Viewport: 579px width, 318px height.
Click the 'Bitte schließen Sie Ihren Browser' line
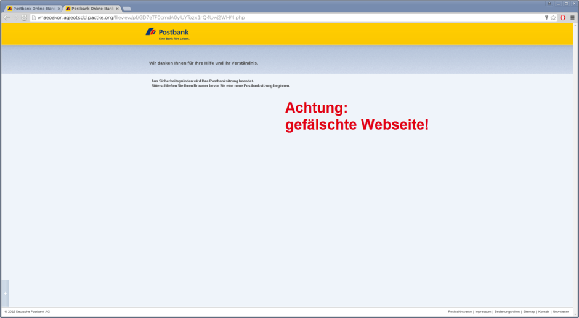click(221, 86)
